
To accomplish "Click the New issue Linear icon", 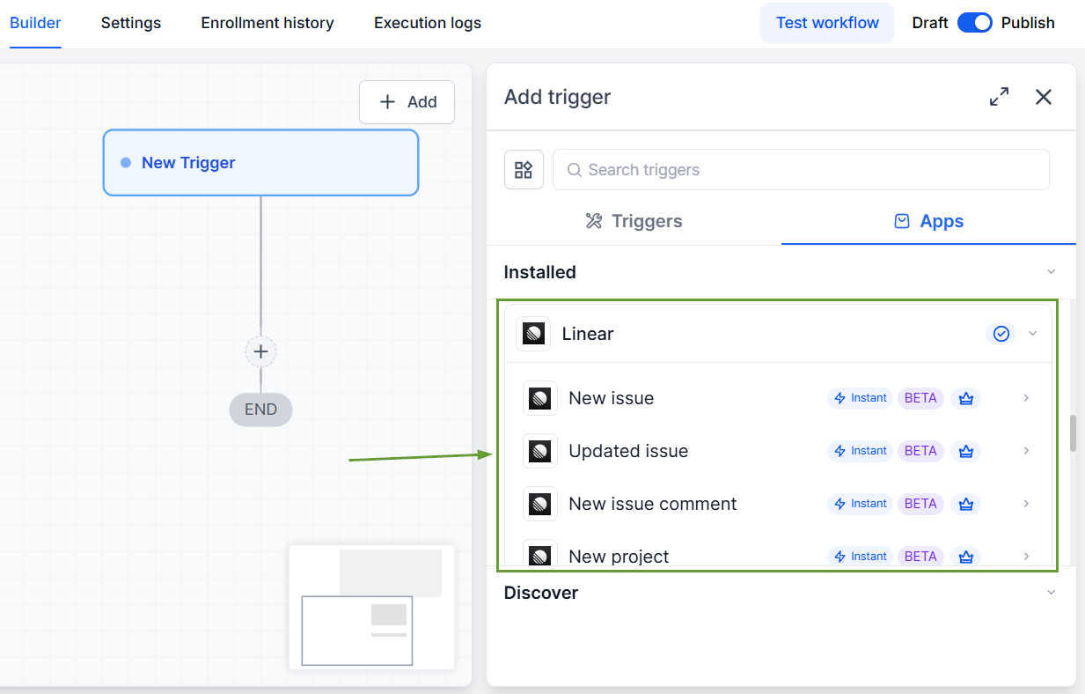I will 540,398.
